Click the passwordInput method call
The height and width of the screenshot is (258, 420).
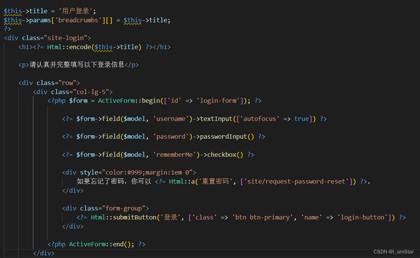[x=223, y=136]
